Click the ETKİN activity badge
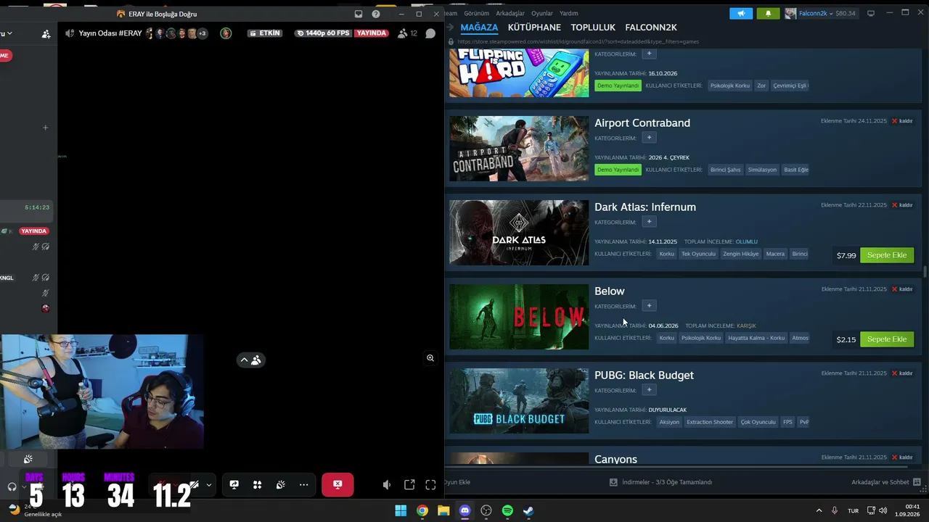929x522 pixels. pos(264,33)
